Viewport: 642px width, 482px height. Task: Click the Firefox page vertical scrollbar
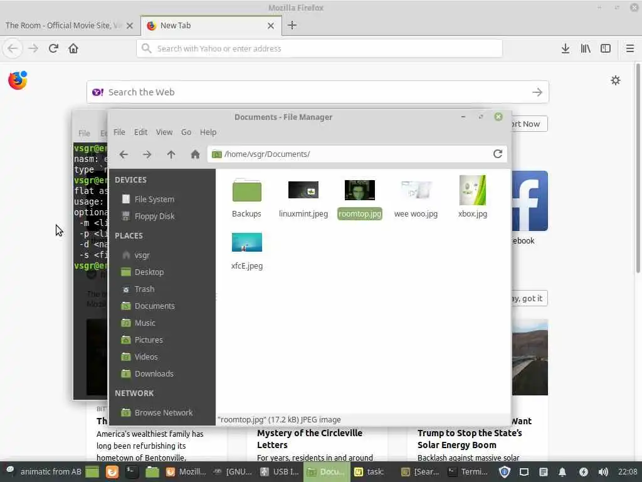[x=638, y=168]
